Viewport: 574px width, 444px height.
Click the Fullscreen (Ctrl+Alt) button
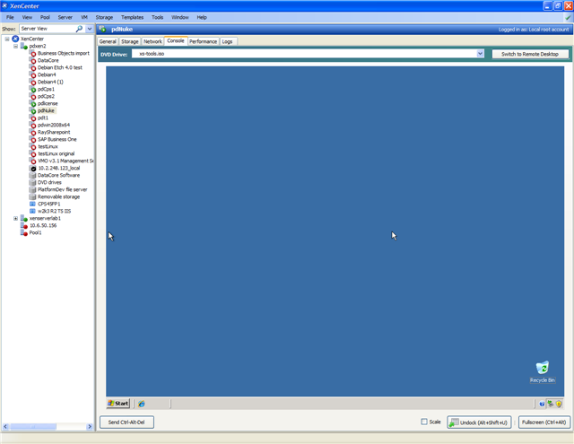pos(544,422)
